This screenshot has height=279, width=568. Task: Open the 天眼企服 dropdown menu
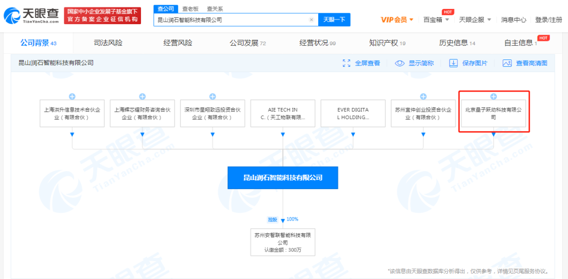pos(475,19)
